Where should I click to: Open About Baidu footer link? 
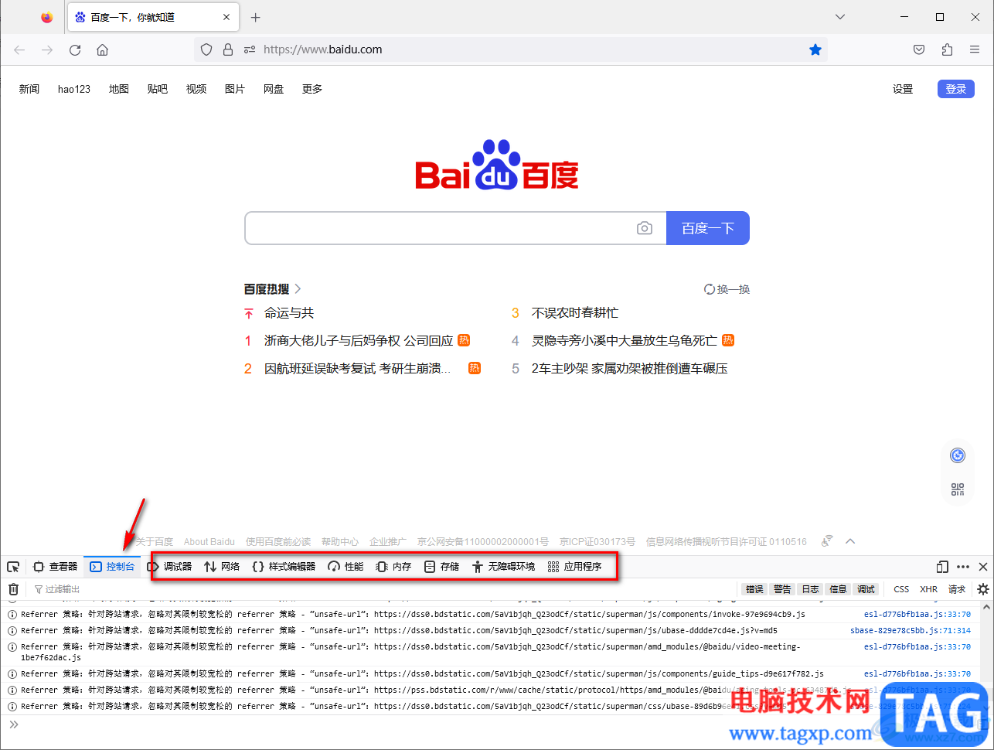(209, 542)
